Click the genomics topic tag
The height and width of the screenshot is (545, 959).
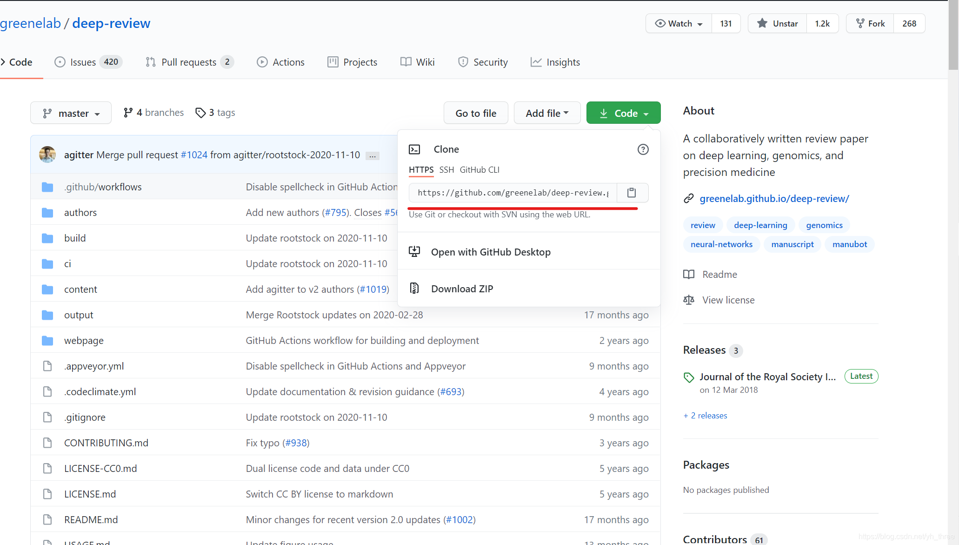824,225
